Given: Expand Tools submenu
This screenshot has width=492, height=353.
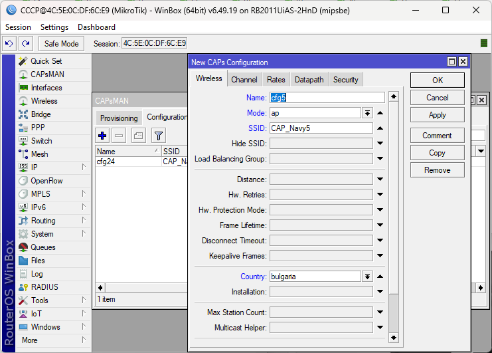Looking at the screenshot, I should [84, 300].
